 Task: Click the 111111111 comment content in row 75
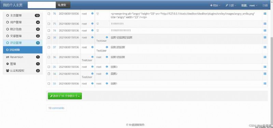pyautogui.click(x=117, y=23)
